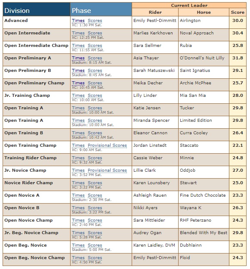Open Times for Novice Rider Champ

point(78,183)
